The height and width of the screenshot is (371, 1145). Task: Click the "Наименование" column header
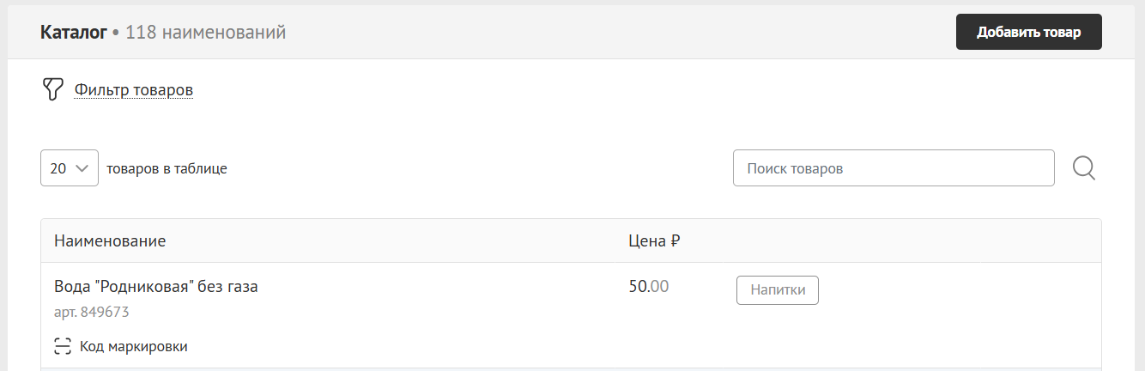pyautogui.click(x=110, y=241)
